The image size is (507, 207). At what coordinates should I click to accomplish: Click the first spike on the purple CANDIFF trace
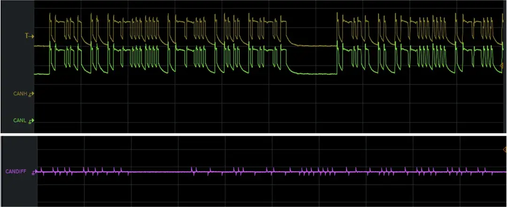[41, 170]
